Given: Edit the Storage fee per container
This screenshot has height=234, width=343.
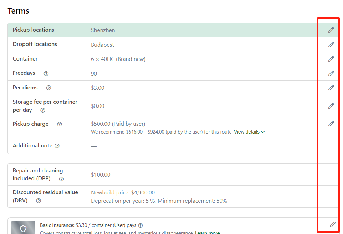Looking at the screenshot, I should 331,106.
